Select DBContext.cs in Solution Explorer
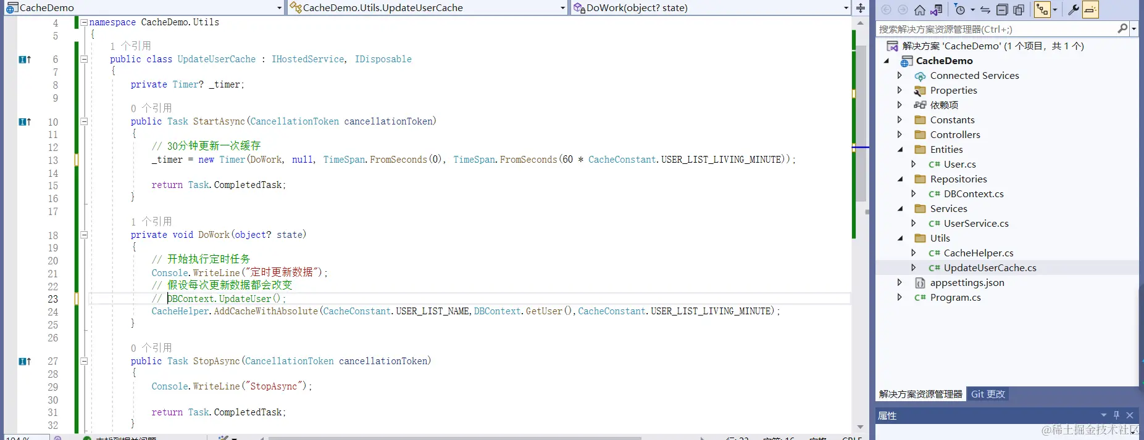The width and height of the screenshot is (1144, 440). [x=974, y=194]
